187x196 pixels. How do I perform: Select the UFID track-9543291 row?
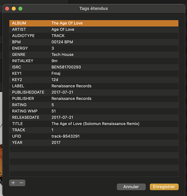(94, 136)
